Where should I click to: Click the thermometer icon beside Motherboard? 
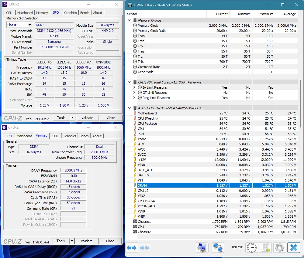pyautogui.click(x=135, y=113)
